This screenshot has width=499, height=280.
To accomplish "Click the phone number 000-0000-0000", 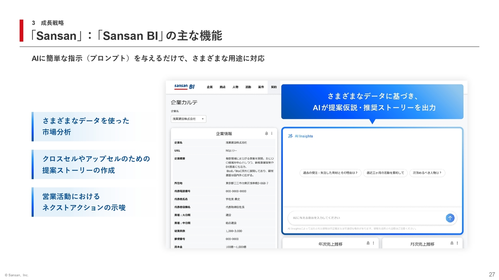I will 236,191.
